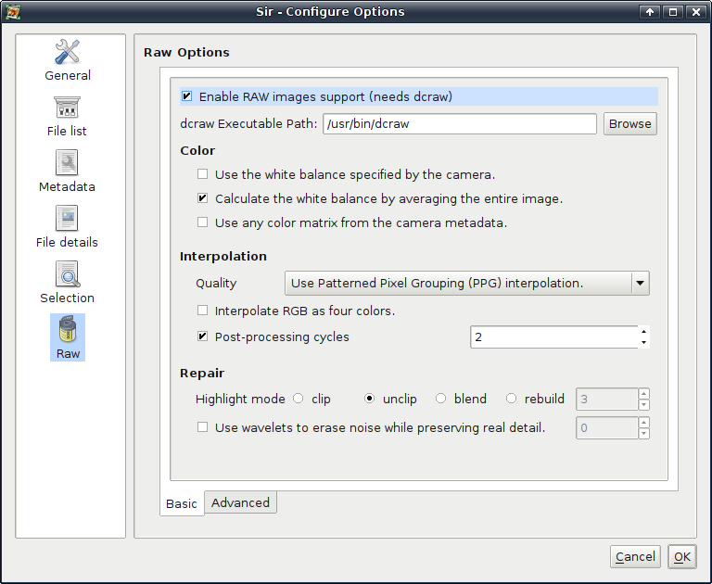Open the File details settings section
The width and height of the screenshot is (712, 584).
click(x=67, y=227)
